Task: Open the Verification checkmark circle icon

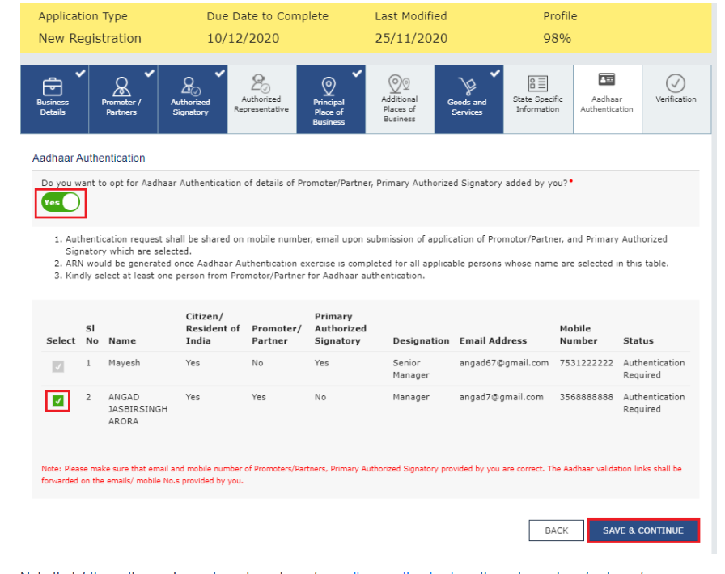Action: pyautogui.click(x=676, y=83)
